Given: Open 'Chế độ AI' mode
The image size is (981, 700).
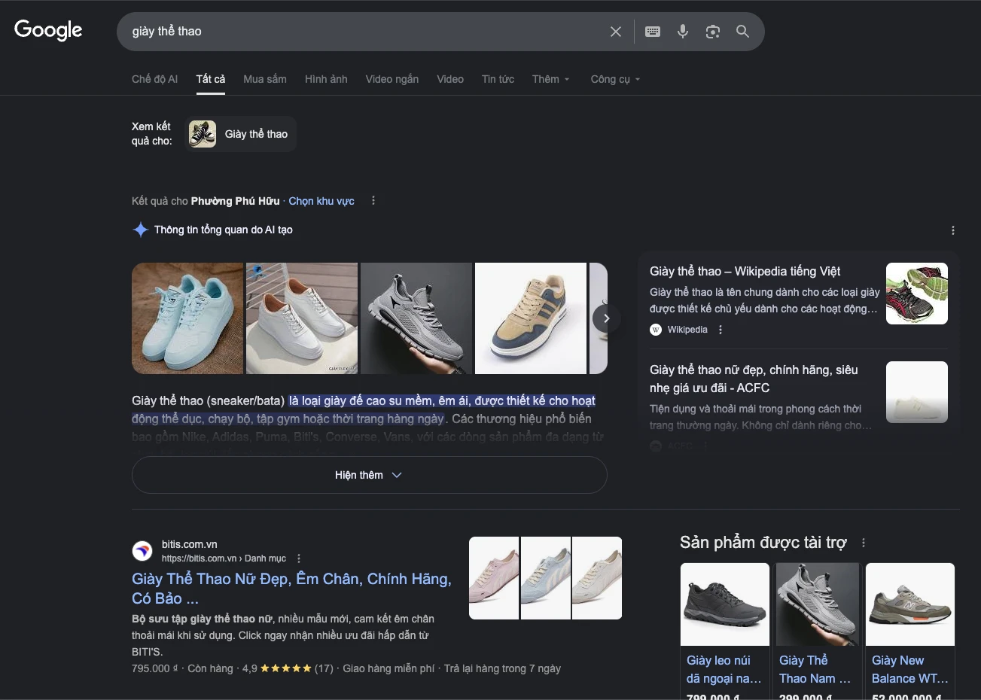Looking at the screenshot, I should tap(154, 78).
